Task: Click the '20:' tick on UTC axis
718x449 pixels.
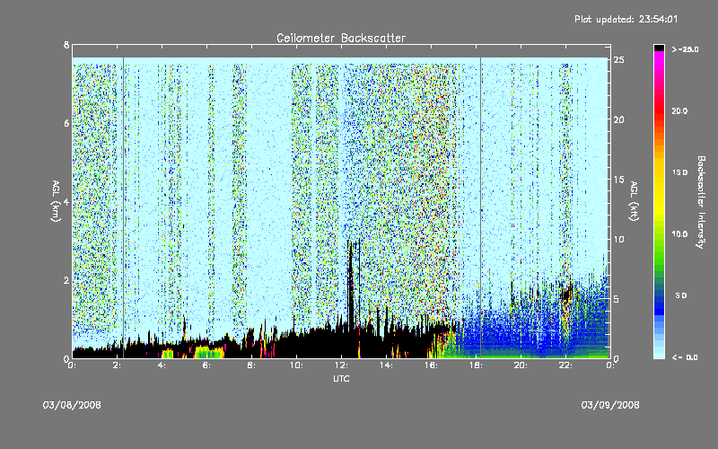Action: coord(521,365)
